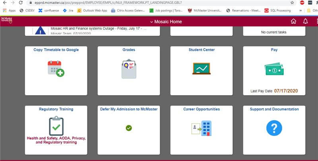Click the Student Center chalkboard icon
The image size is (318, 161).
coord(201,69)
